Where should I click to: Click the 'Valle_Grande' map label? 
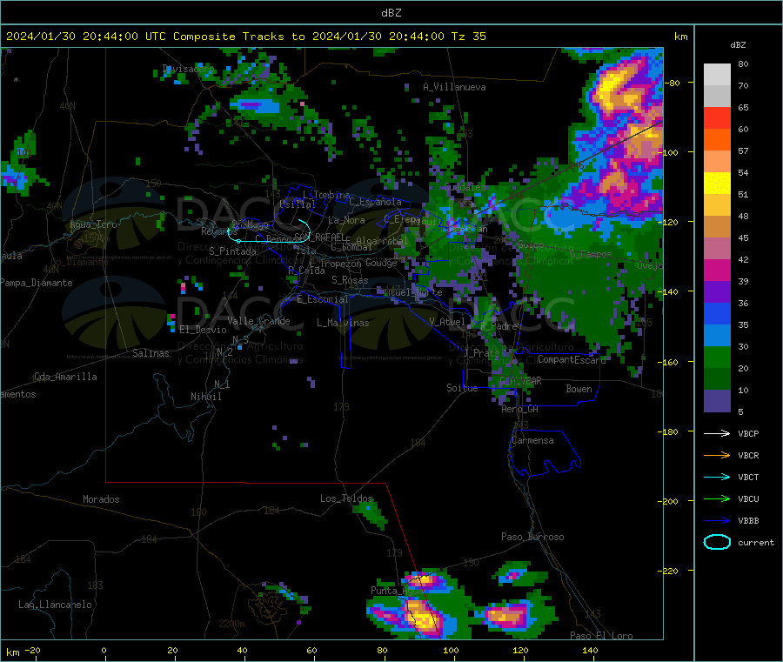[258, 321]
